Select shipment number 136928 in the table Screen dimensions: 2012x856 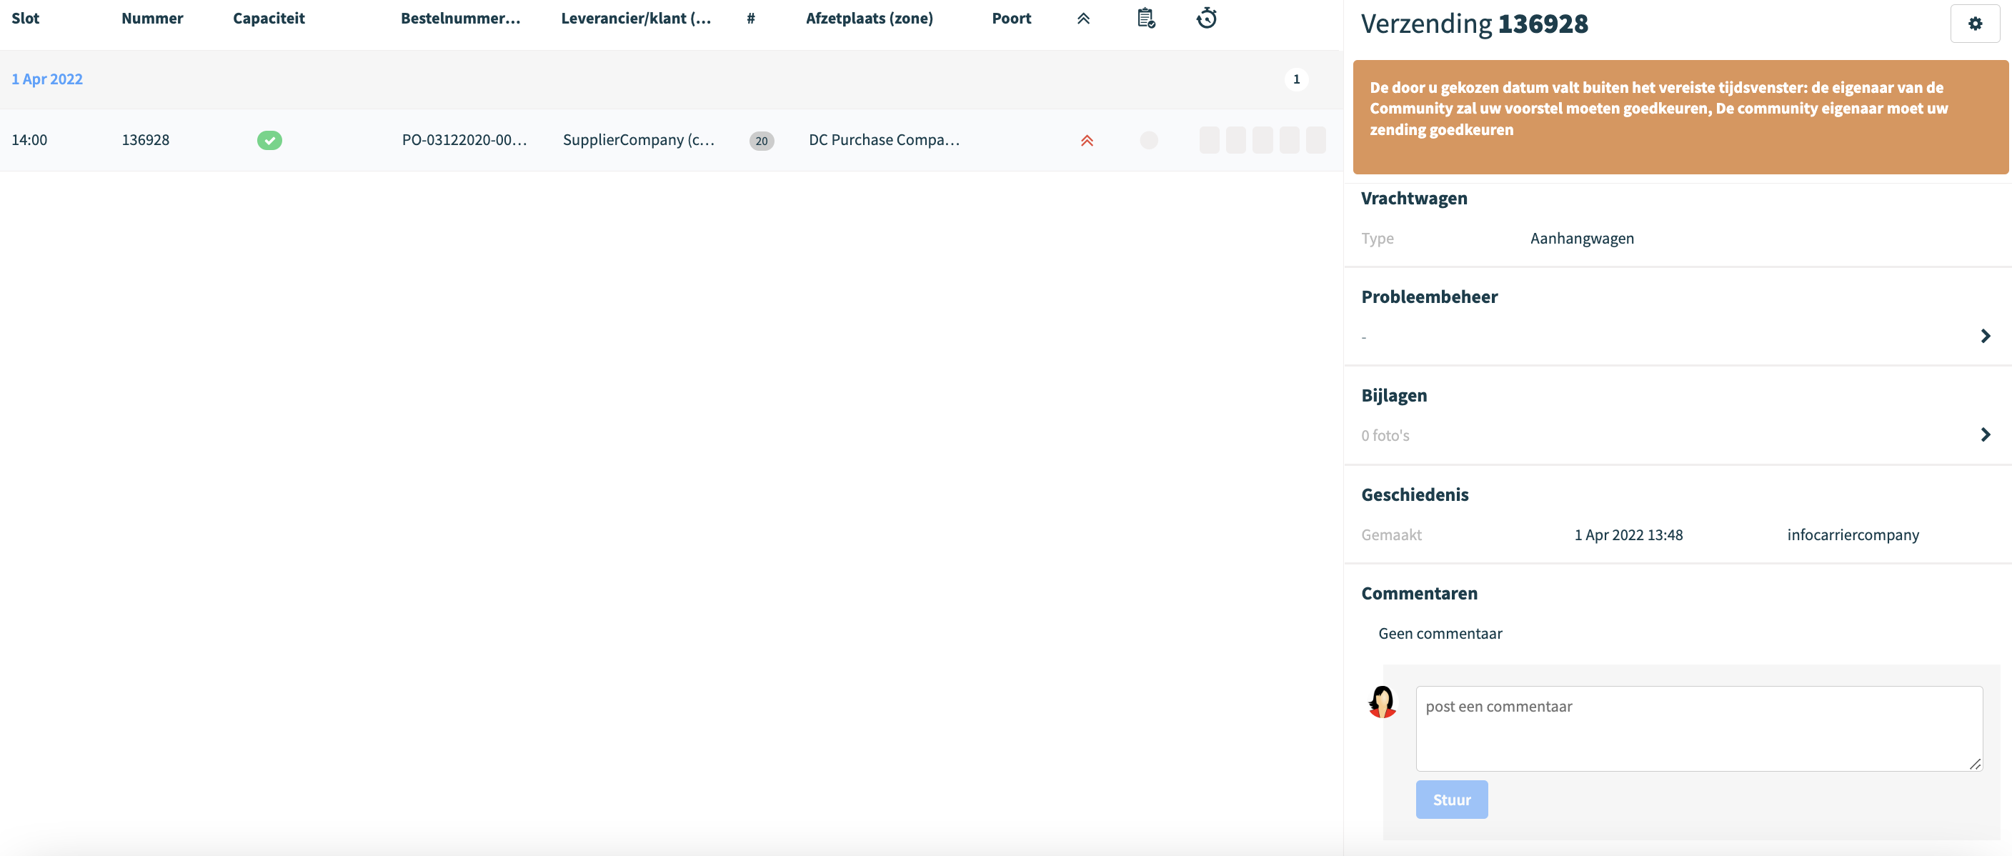(x=145, y=141)
